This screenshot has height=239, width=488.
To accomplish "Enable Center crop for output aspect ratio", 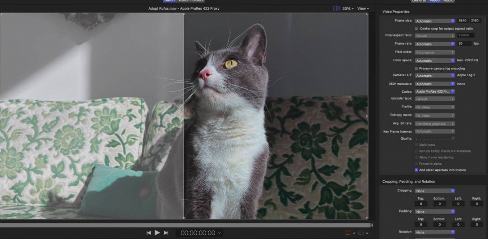I will click(416, 29).
